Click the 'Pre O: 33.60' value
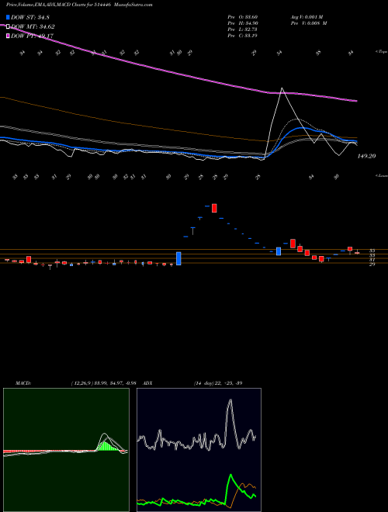 pos(243,17)
